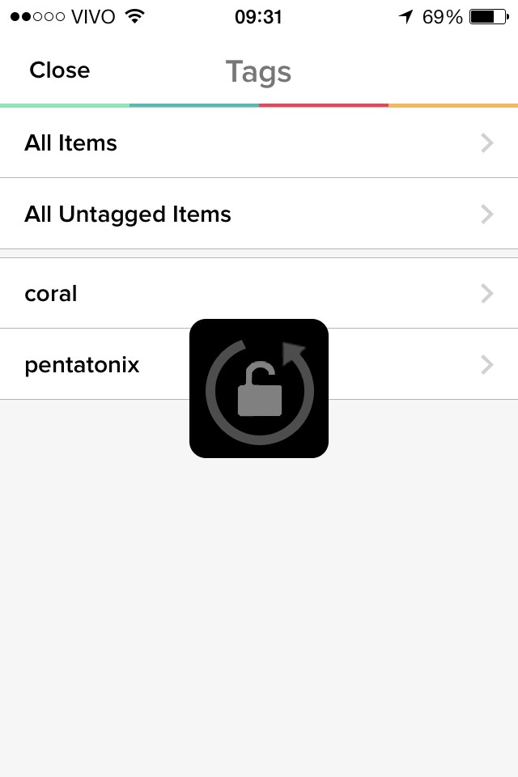Select the pentatonix tag
The image size is (518, 777).
point(82,365)
